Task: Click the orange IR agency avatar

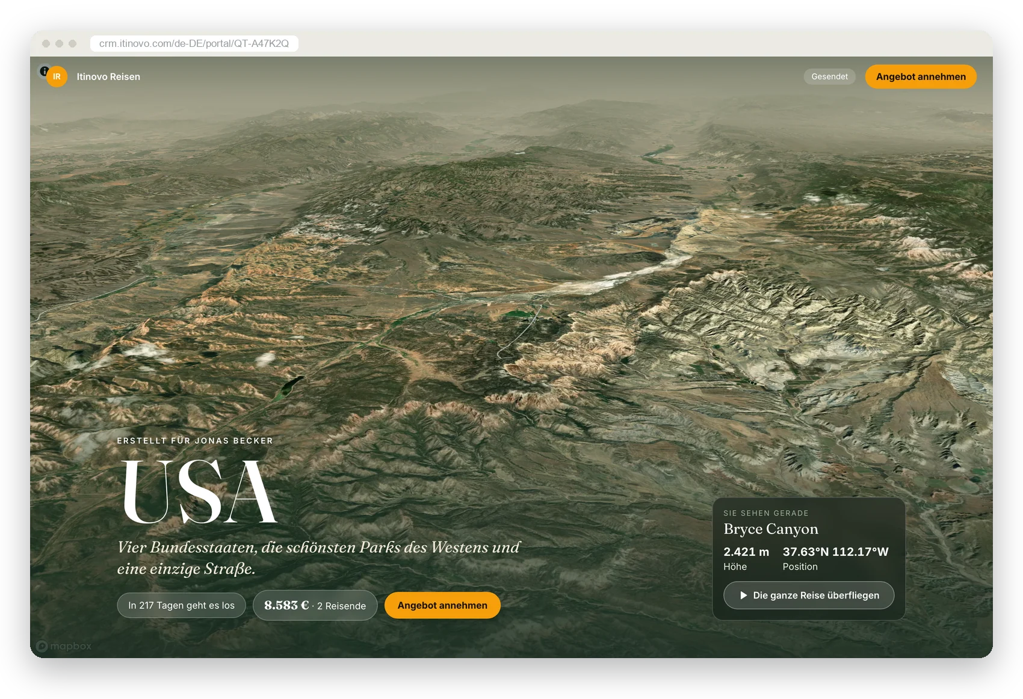Action: pyautogui.click(x=57, y=76)
